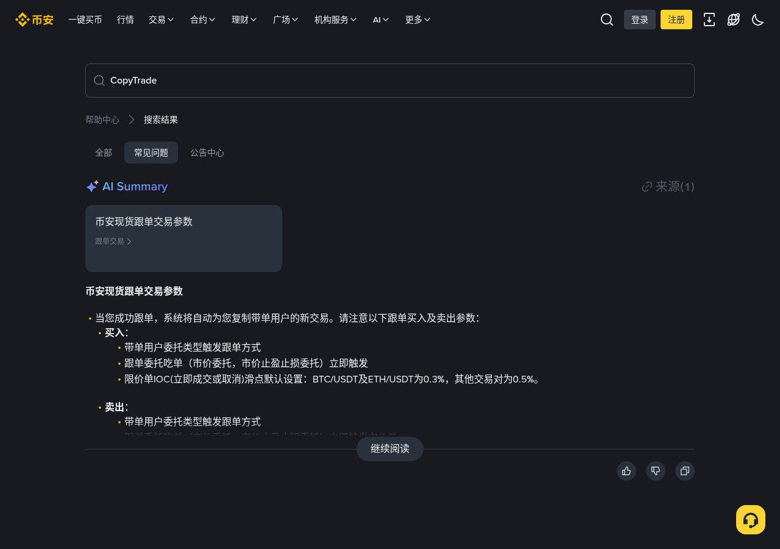The image size is (780, 549).
Task: Focus the CopyTrade search input
Action: click(x=390, y=81)
